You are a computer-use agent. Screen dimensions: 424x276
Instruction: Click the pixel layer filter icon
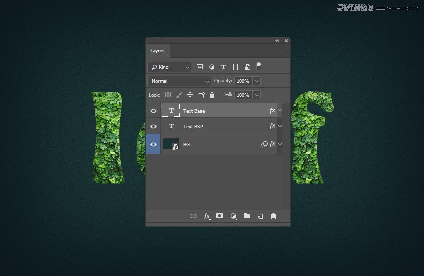pos(200,67)
